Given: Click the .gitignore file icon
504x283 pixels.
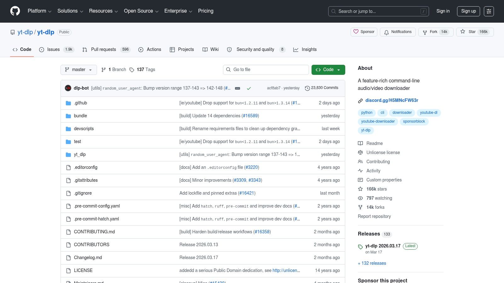Looking at the screenshot, I should (x=68, y=193).
